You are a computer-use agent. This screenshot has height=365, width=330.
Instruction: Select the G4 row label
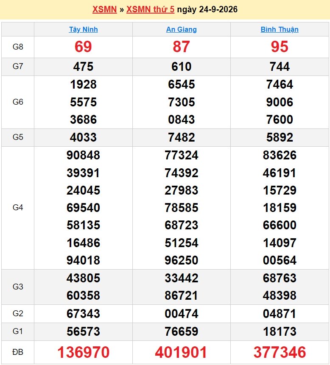click(18, 208)
